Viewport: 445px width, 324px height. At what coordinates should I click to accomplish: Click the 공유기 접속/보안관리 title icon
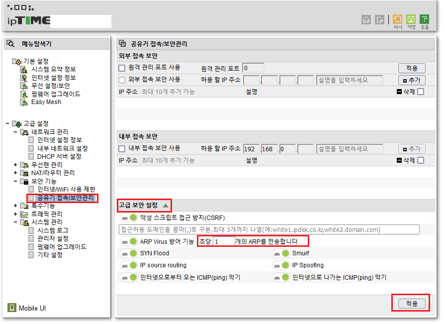click(122, 43)
